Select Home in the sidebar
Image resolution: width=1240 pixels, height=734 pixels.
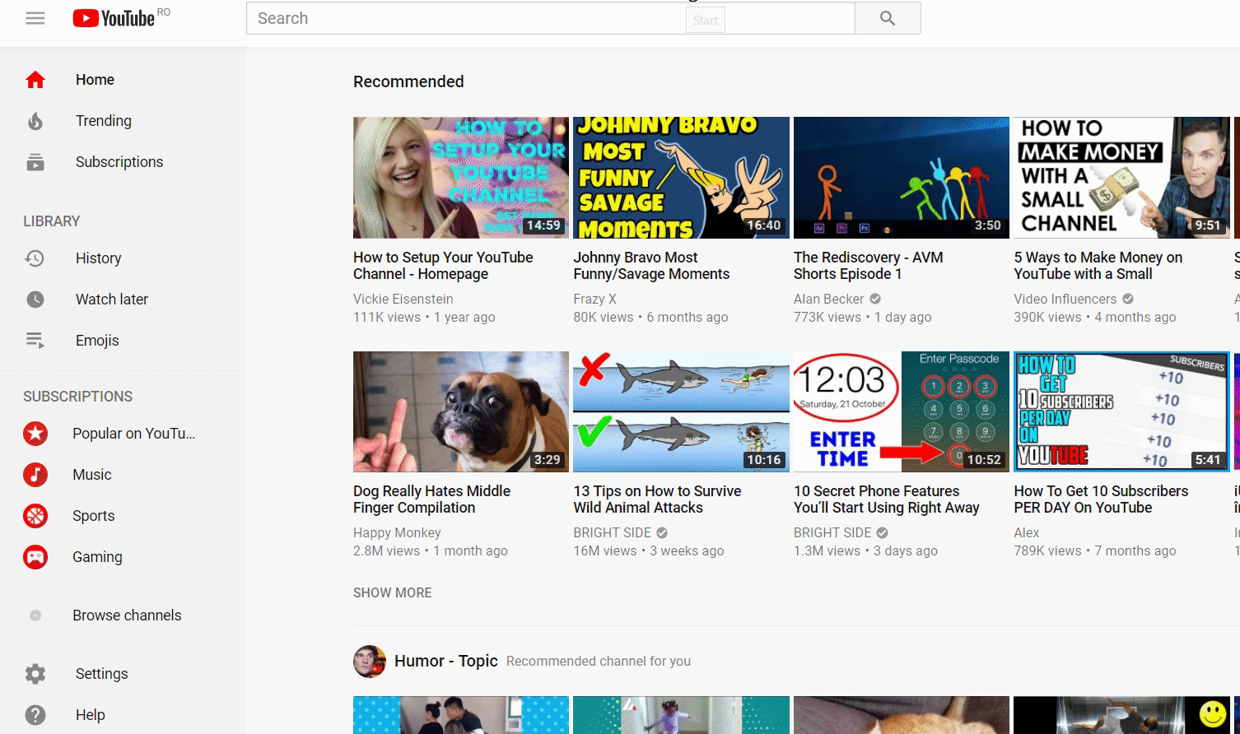pyautogui.click(x=95, y=80)
